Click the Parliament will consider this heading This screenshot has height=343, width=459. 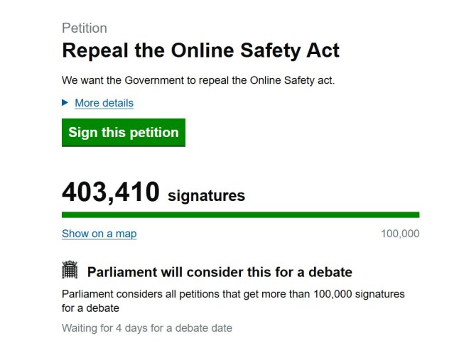220,272
